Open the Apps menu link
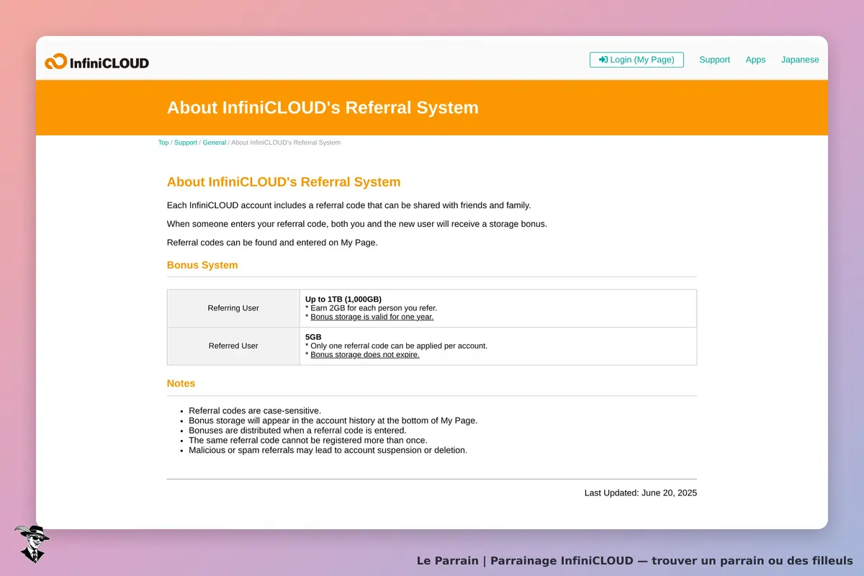This screenshot has height=576, width=864. point(755,60)
